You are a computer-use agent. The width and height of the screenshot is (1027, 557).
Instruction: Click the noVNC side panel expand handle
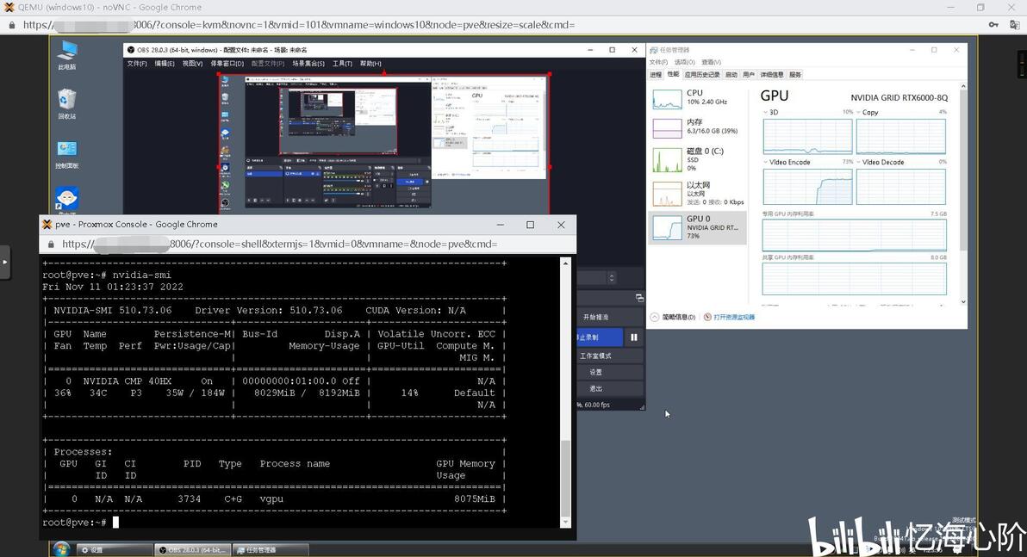[5, 262]
